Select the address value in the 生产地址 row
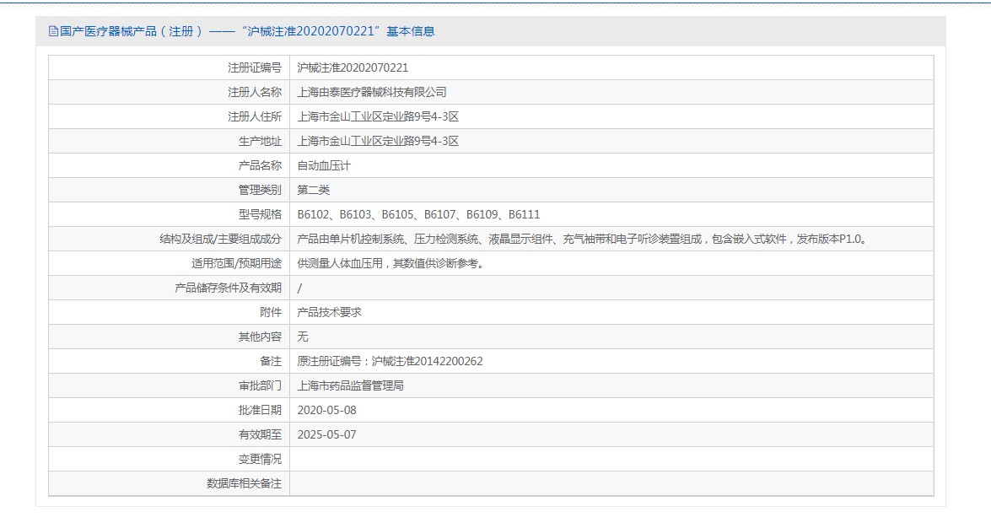The height and width of the screenshot is (528, 991). 378,141
